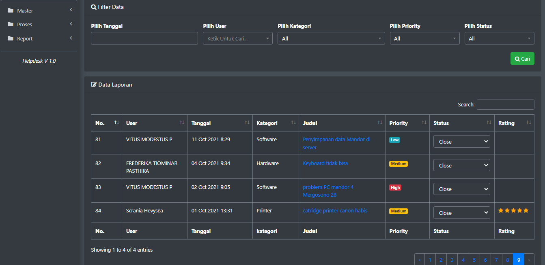Screen dimensions: 545x265
Task: Click sort arrows in No. column header
Action: (x=116, y=123)
